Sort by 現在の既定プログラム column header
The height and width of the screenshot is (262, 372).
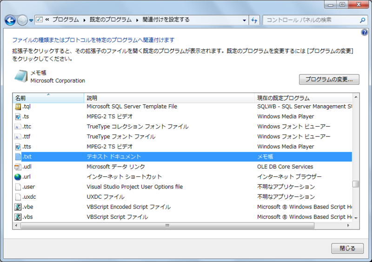point(303,98)
